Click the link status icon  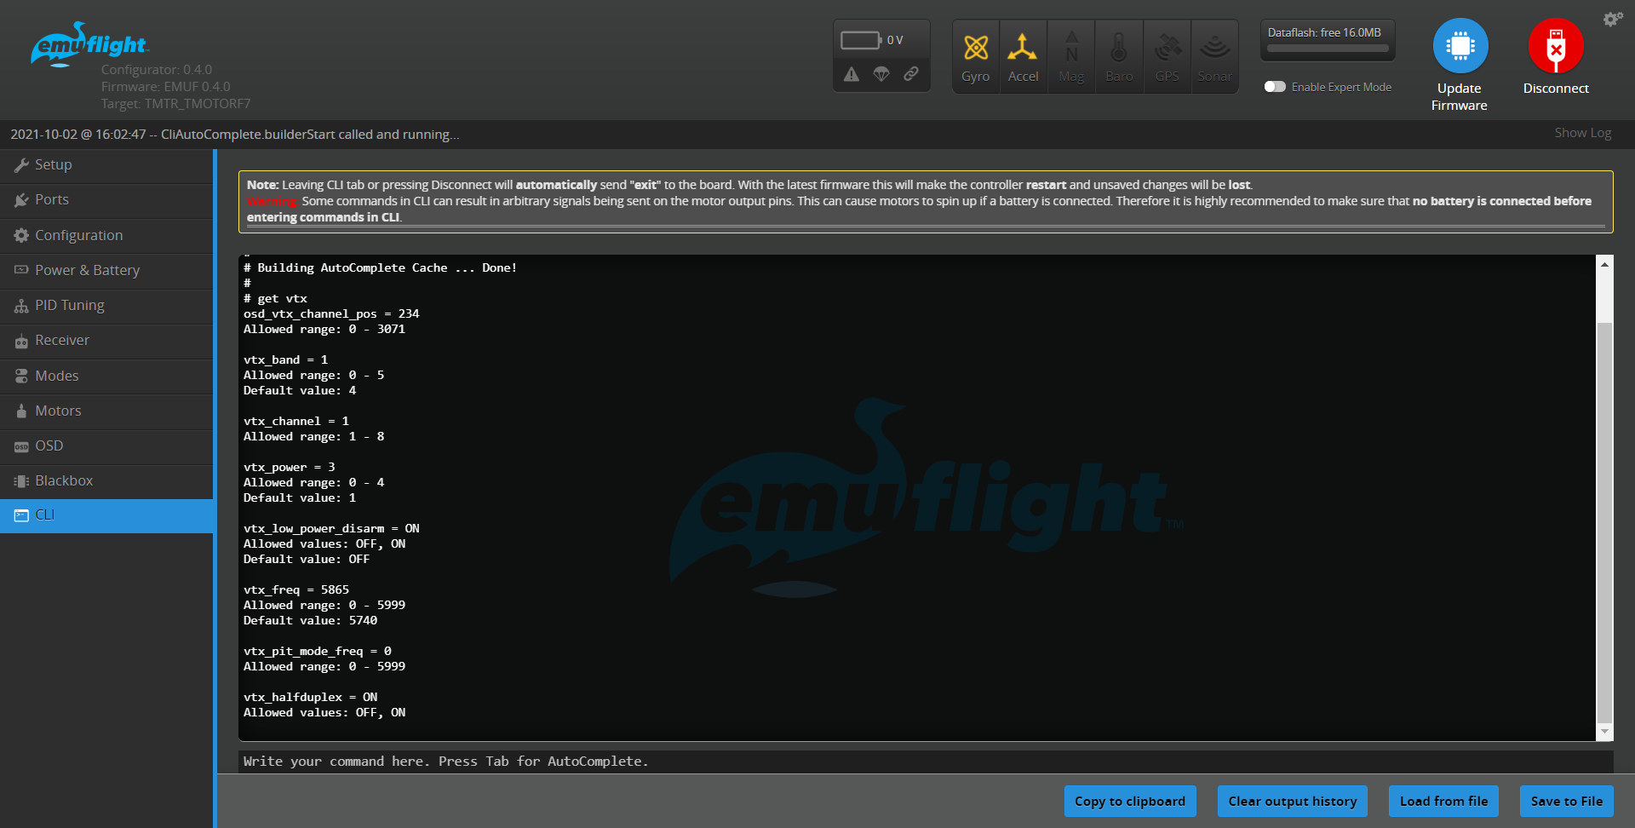pos(911,74)
